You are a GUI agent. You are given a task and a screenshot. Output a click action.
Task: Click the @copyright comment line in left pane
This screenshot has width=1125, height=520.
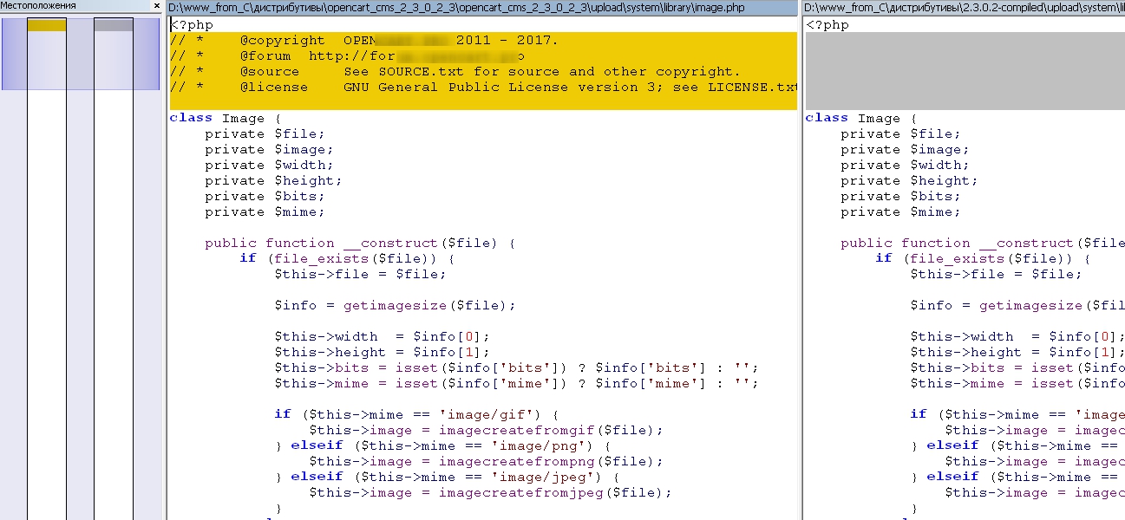(x=364, y=41)
